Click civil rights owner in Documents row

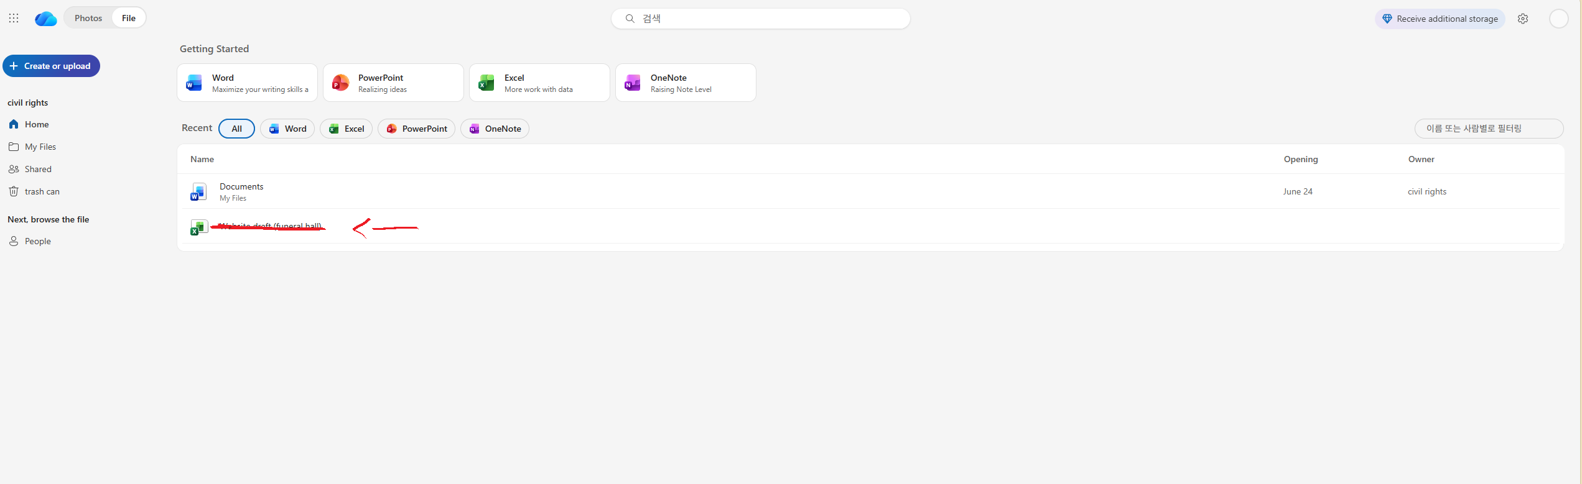(x=1427, y=191)
